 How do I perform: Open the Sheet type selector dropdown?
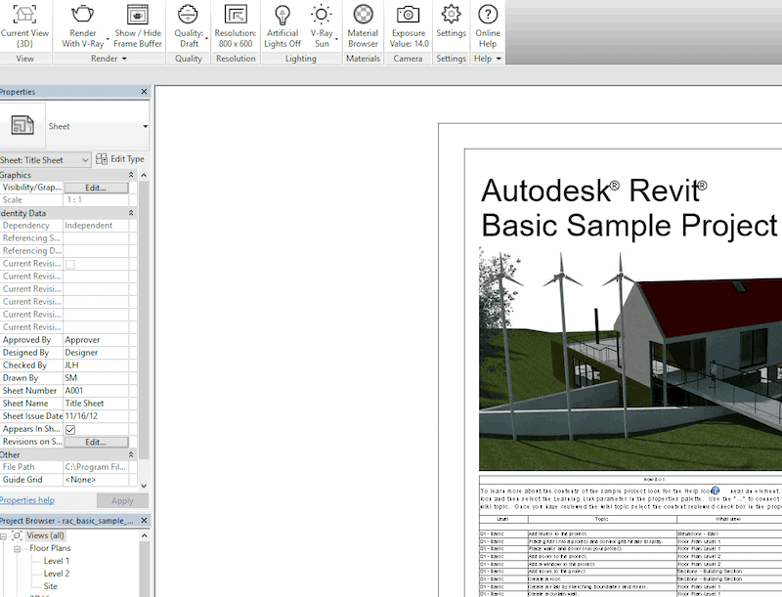tap(145, 127)
